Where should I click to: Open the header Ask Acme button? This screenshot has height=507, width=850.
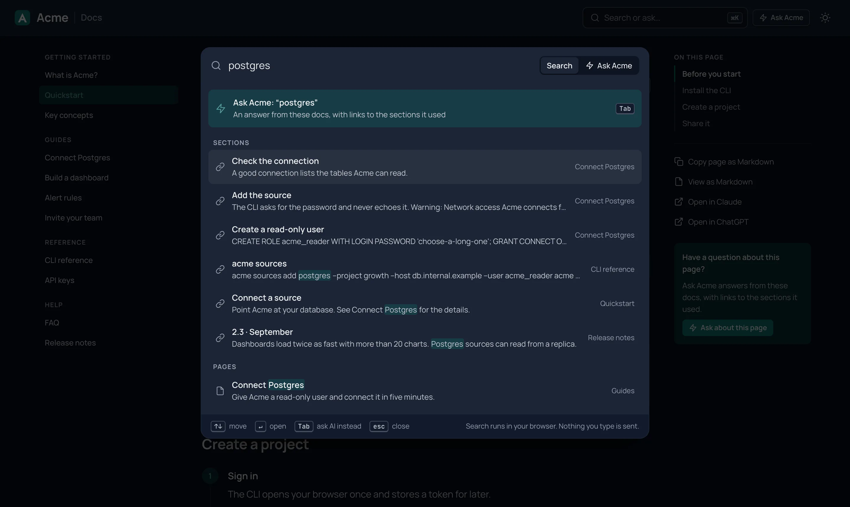781,17
